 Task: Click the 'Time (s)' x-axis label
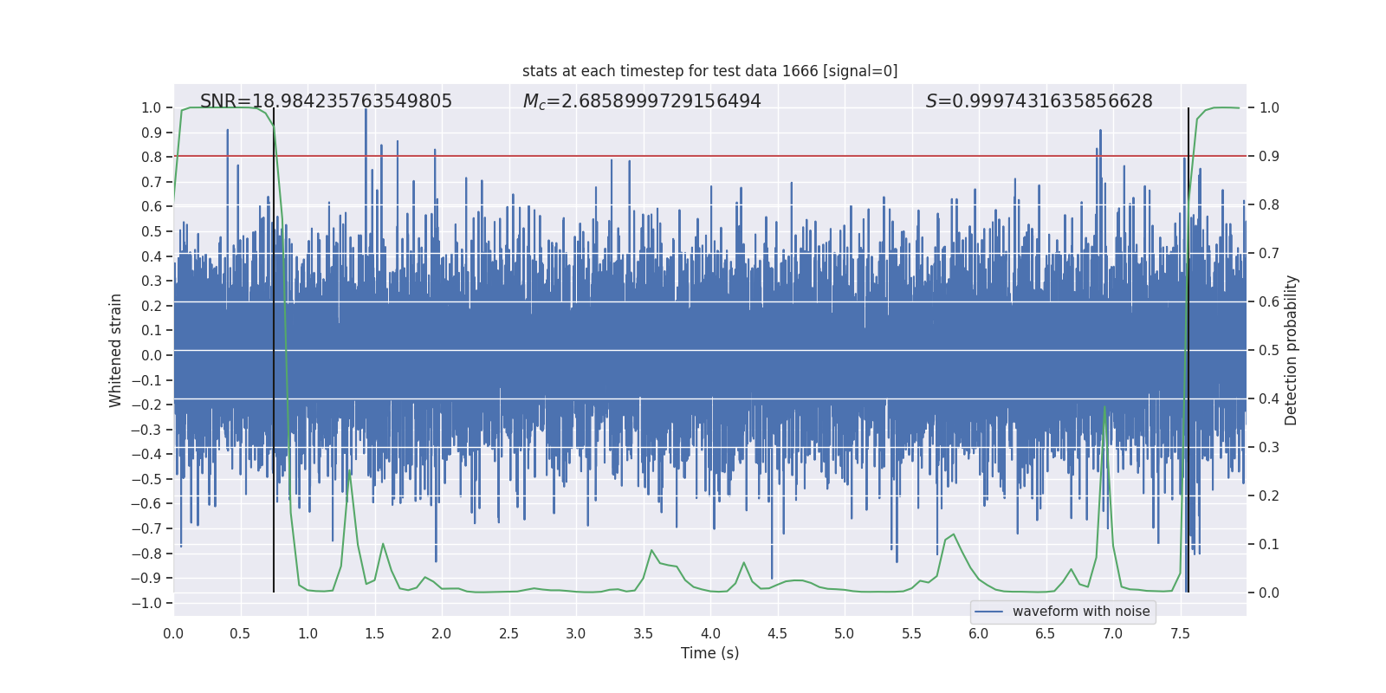click(x=709, y=653)
